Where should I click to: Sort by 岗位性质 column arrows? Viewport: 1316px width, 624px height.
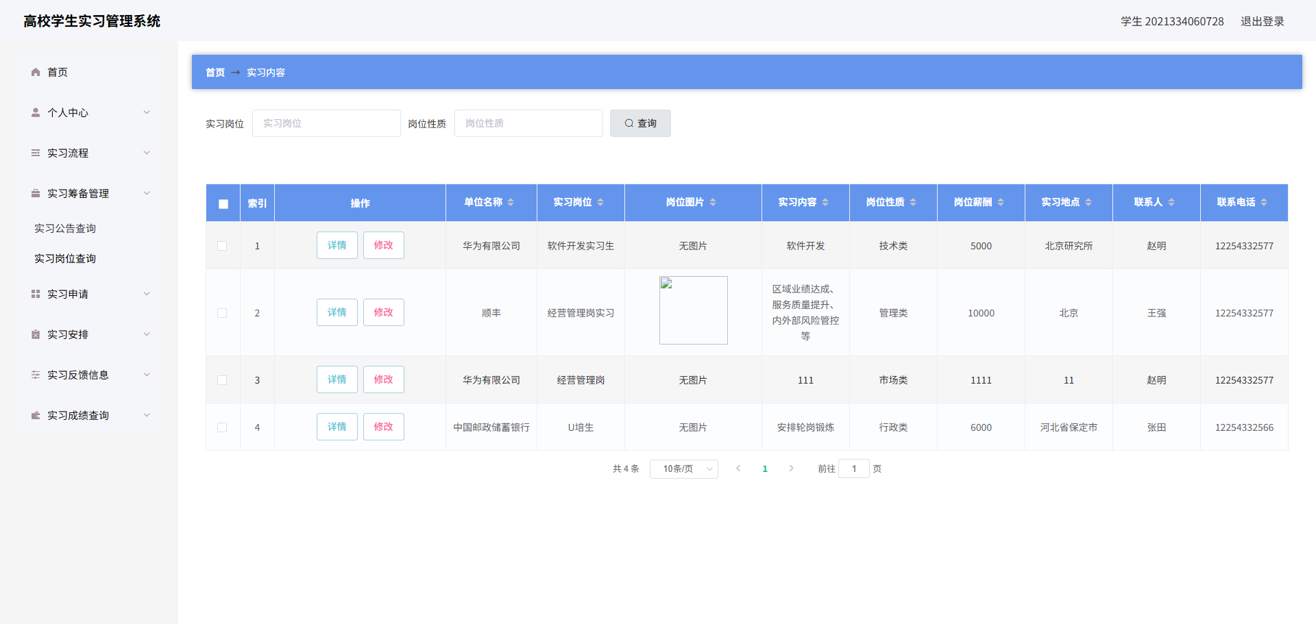[x=913, y=202]
